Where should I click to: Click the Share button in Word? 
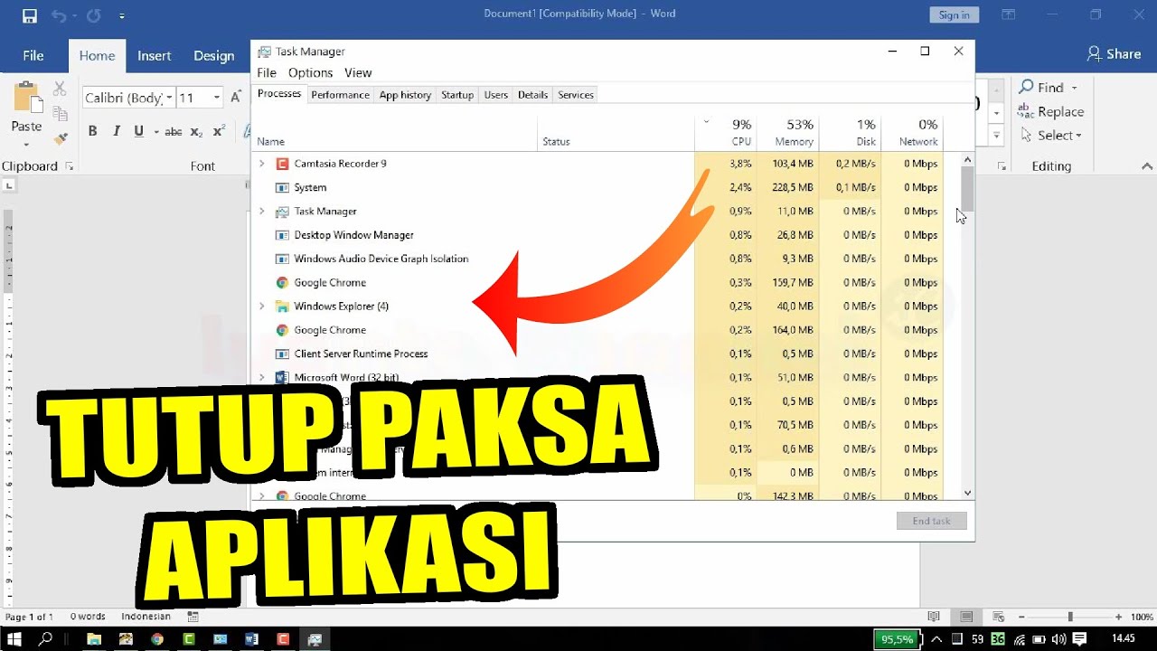tap(1114, 54)
